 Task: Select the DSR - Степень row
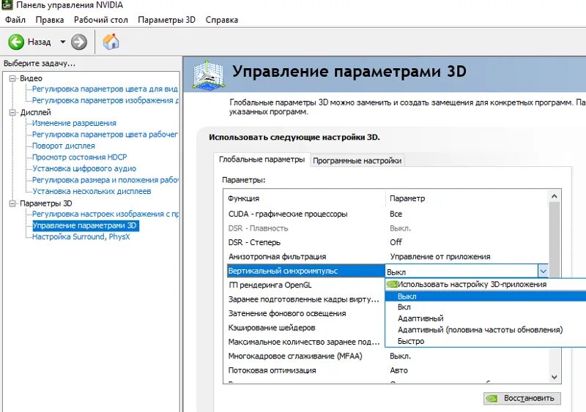tap(387, 242)
